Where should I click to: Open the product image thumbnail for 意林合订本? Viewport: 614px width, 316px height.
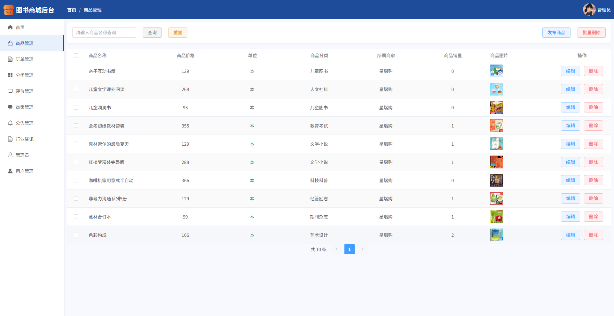[x=496, y=217]
